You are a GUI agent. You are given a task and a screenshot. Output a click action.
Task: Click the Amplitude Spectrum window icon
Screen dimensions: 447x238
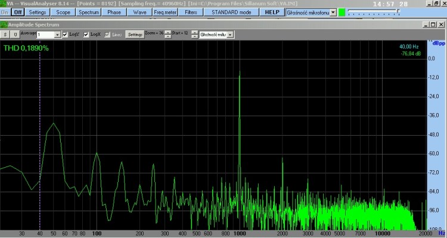click(4, 24)
